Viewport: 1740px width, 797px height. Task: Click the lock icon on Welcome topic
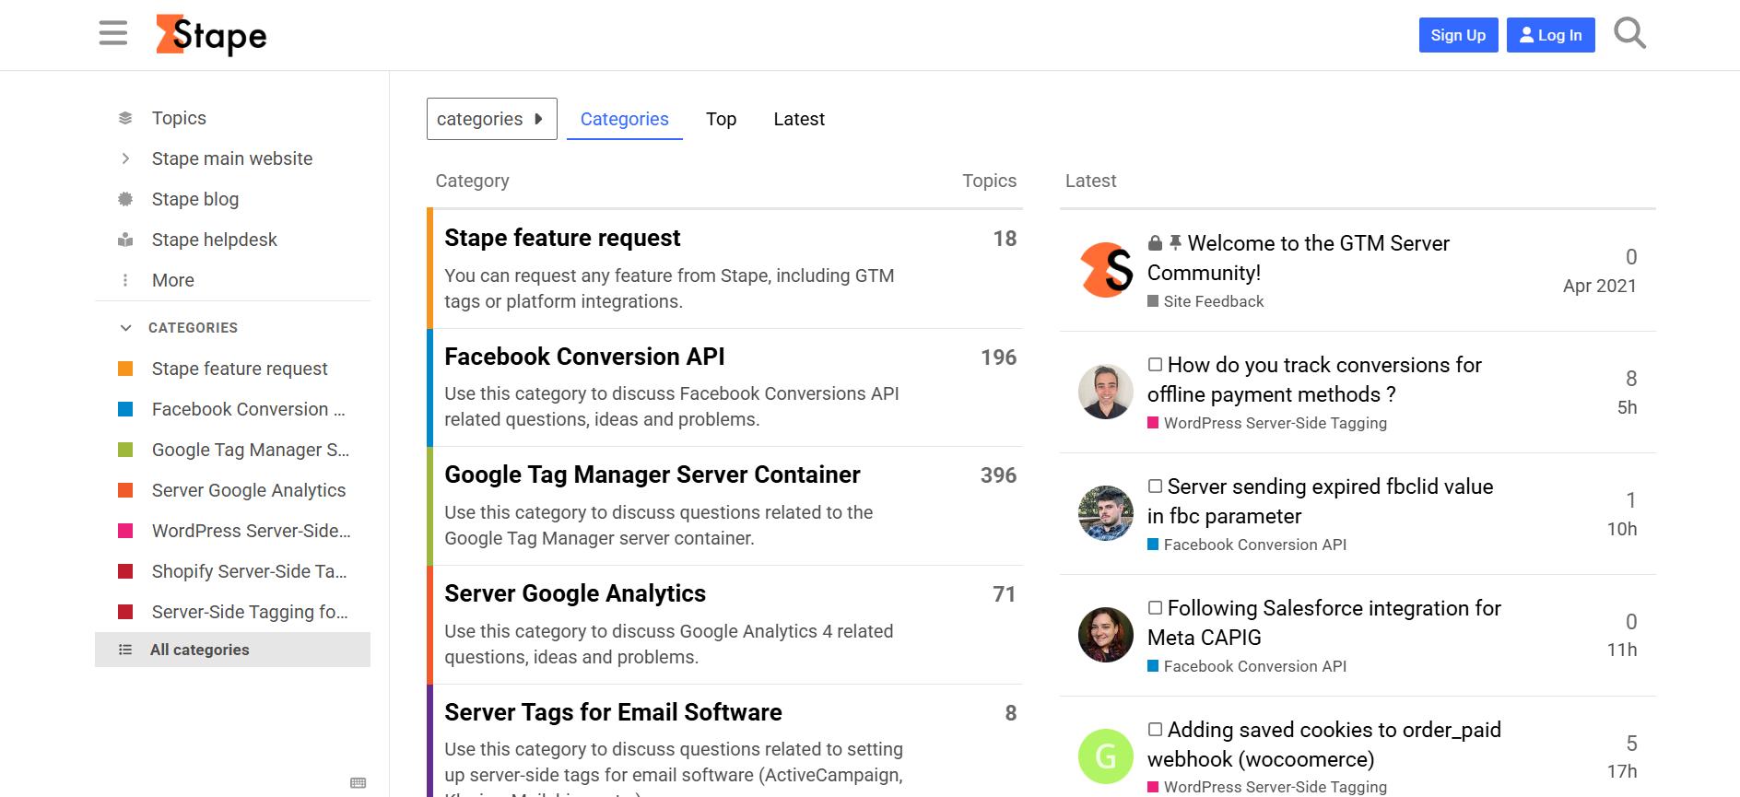(1155, 243)
